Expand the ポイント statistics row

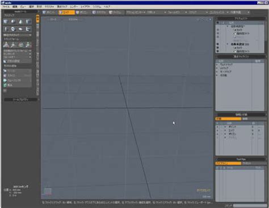(225, 127)
